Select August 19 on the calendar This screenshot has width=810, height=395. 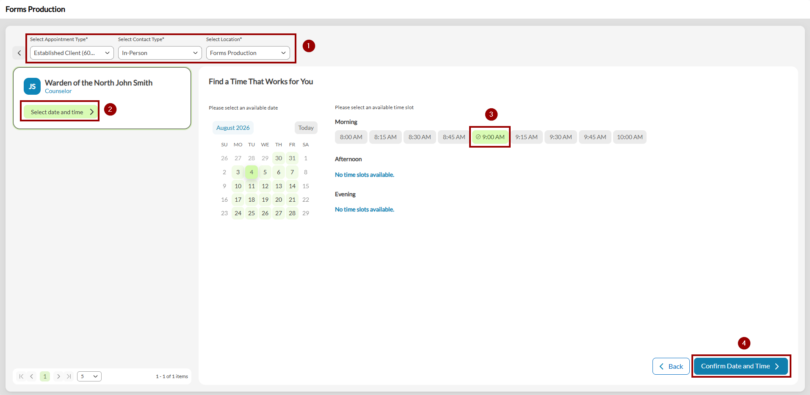pyautogui.click(x=265, y=200)
